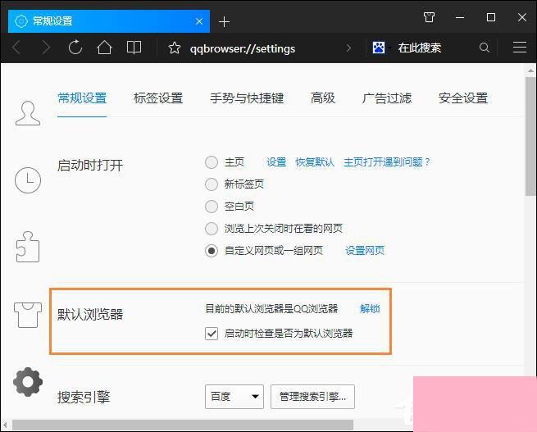The image size is (537, 432).
Task: Select the 空白页 radio option
Action: click(x=212, y=207)
